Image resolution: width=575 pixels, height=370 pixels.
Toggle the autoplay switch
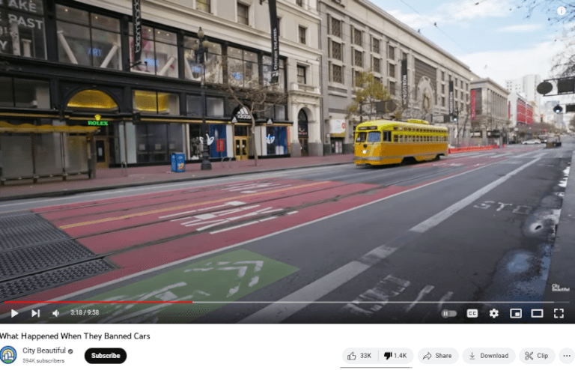coord(449,314)
